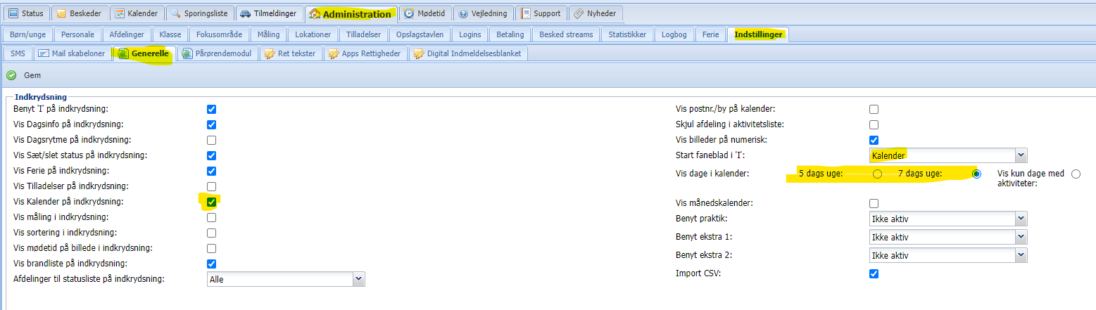Enable Vis mødetid på billede checkbox

tap(211, 248)
